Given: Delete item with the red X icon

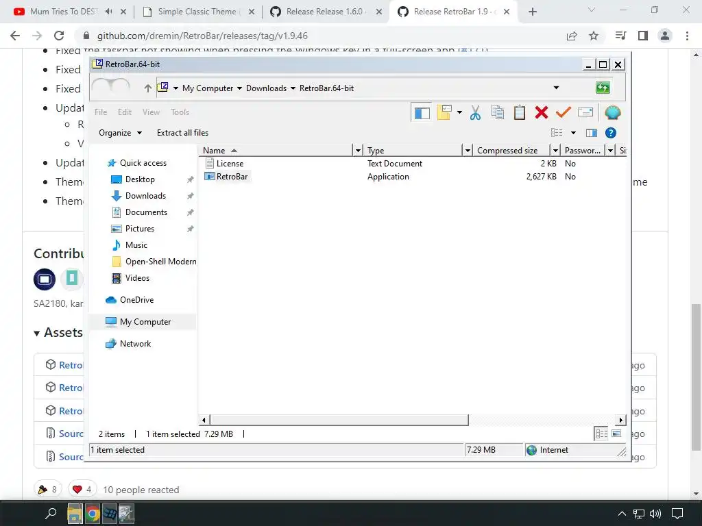Looking at the screenshot, I should pyautogui.click(x=542, y=112).
